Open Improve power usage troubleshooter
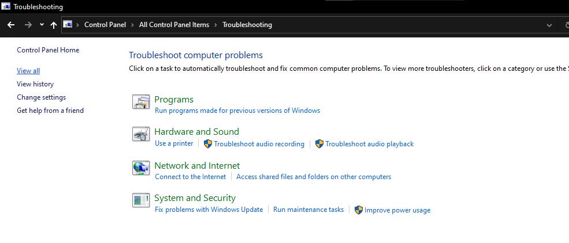The width and height of the screenshot is (569, 243). tap(397, 210)
